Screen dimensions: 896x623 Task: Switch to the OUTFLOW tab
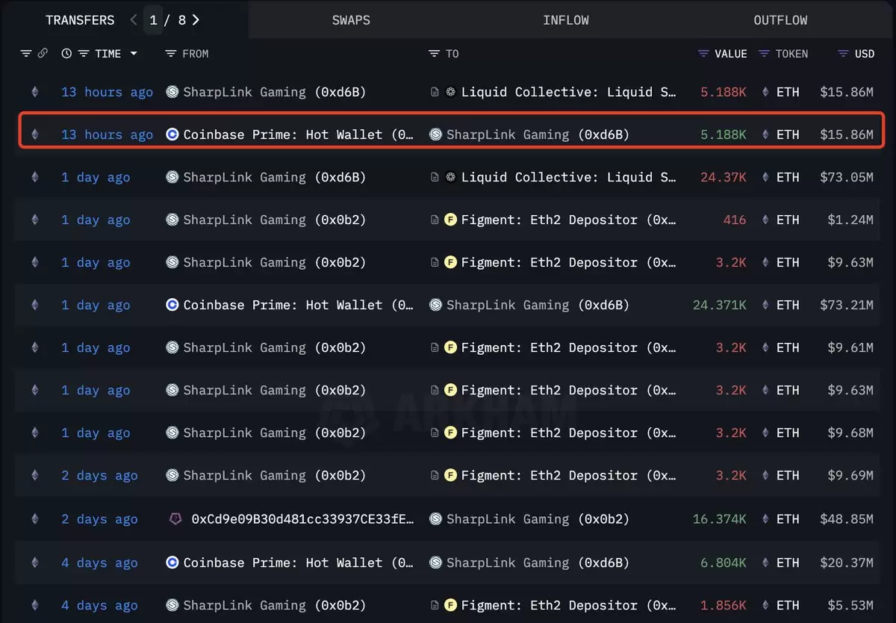[x=780, y=20]
